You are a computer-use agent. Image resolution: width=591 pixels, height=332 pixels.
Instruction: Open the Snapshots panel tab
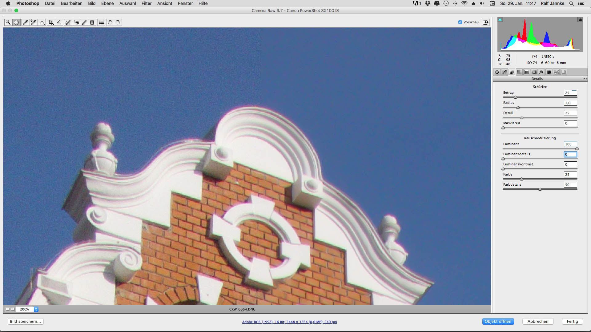tap(564, 72)
